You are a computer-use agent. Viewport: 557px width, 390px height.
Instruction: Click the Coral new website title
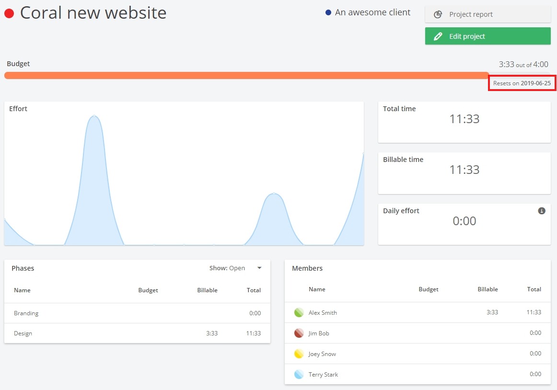click(93, 13)
